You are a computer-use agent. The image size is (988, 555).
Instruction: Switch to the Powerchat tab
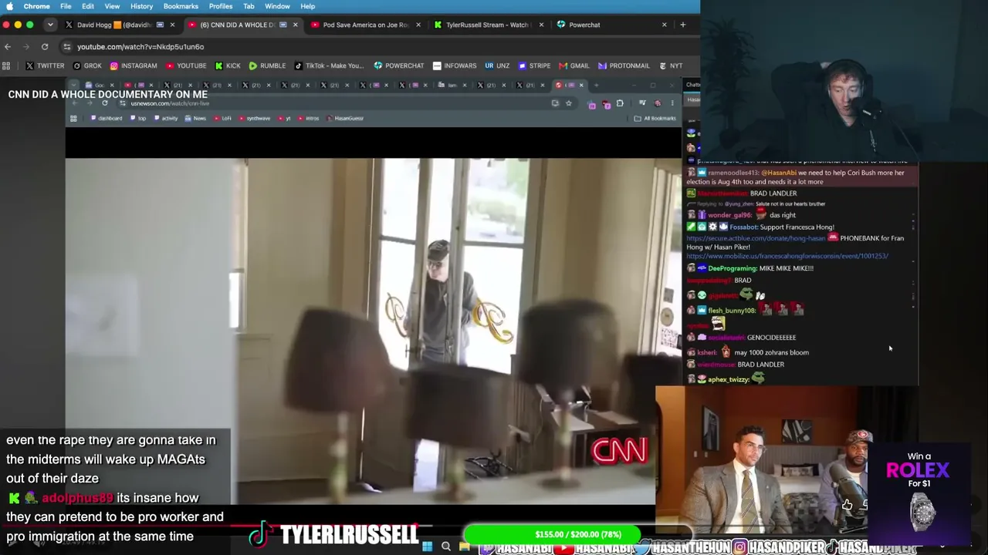[x=611, y=25]
